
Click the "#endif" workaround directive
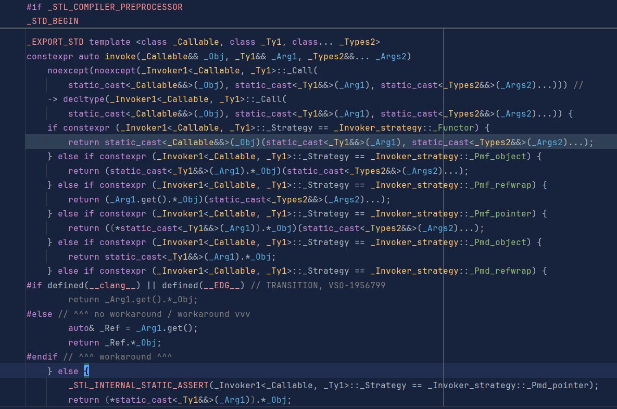[99, 357]
